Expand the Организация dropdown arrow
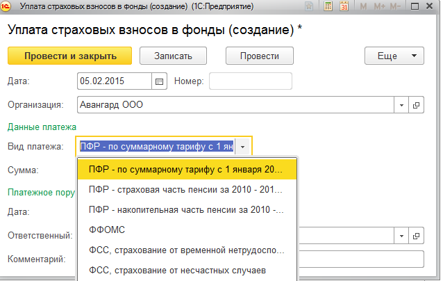 401,105
